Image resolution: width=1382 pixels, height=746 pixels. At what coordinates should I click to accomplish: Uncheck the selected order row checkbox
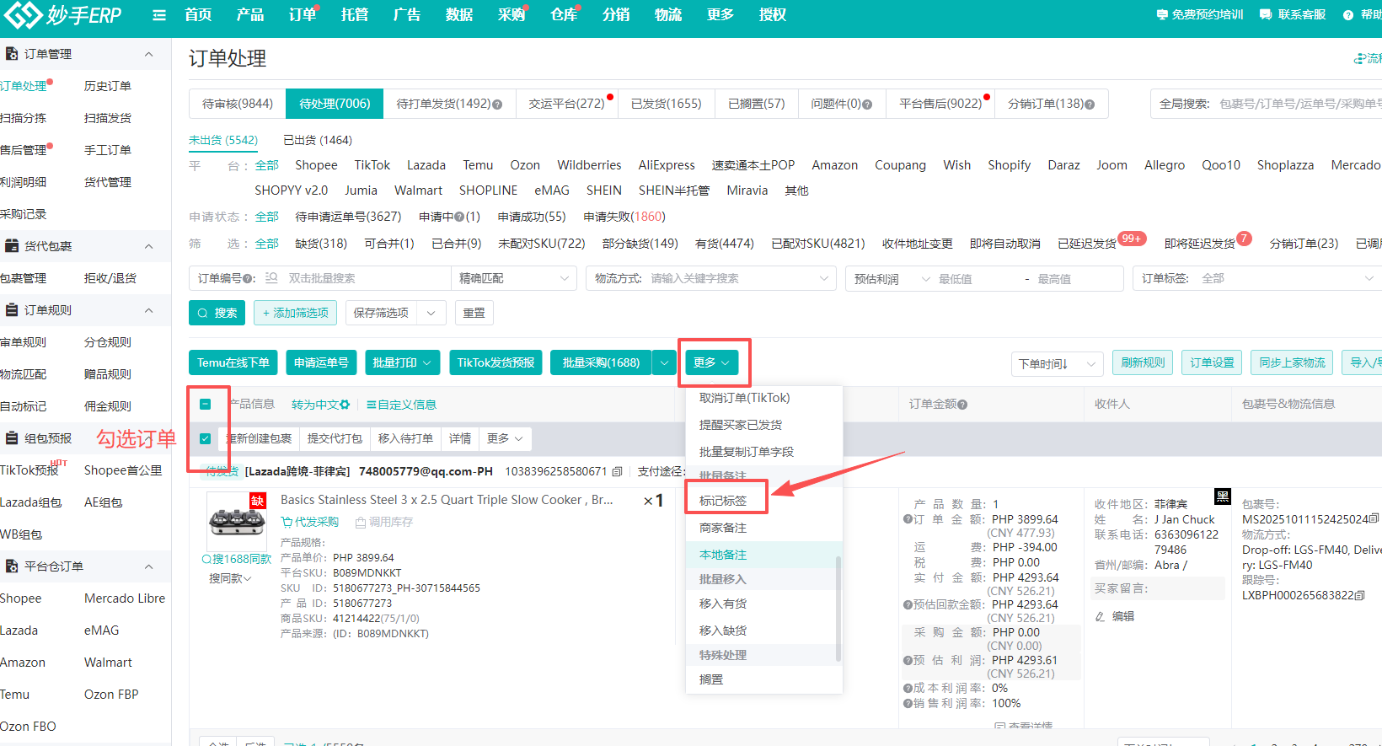tap(205, 438)
